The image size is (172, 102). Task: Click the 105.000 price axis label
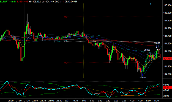click(168, 13)
